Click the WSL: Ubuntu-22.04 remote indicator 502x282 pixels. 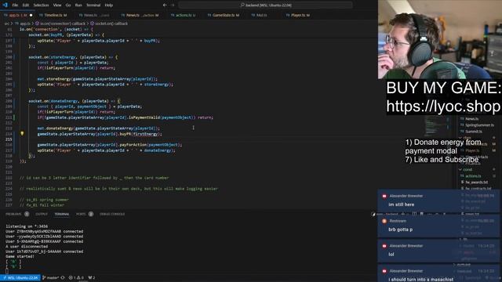pos(20,277)
